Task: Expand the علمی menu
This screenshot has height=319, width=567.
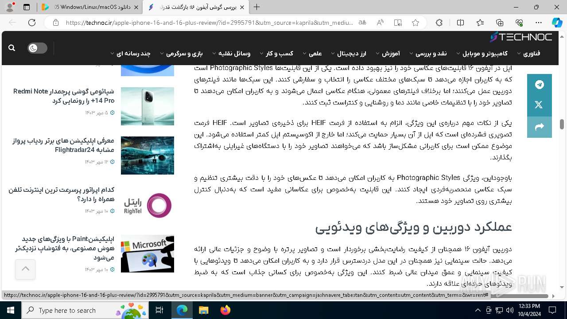Action: click(312, 54)
